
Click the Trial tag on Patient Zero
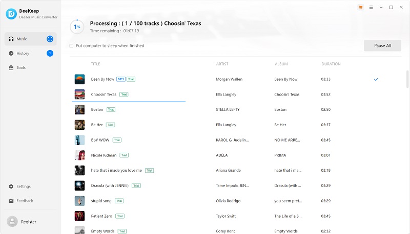click(120, 216)
